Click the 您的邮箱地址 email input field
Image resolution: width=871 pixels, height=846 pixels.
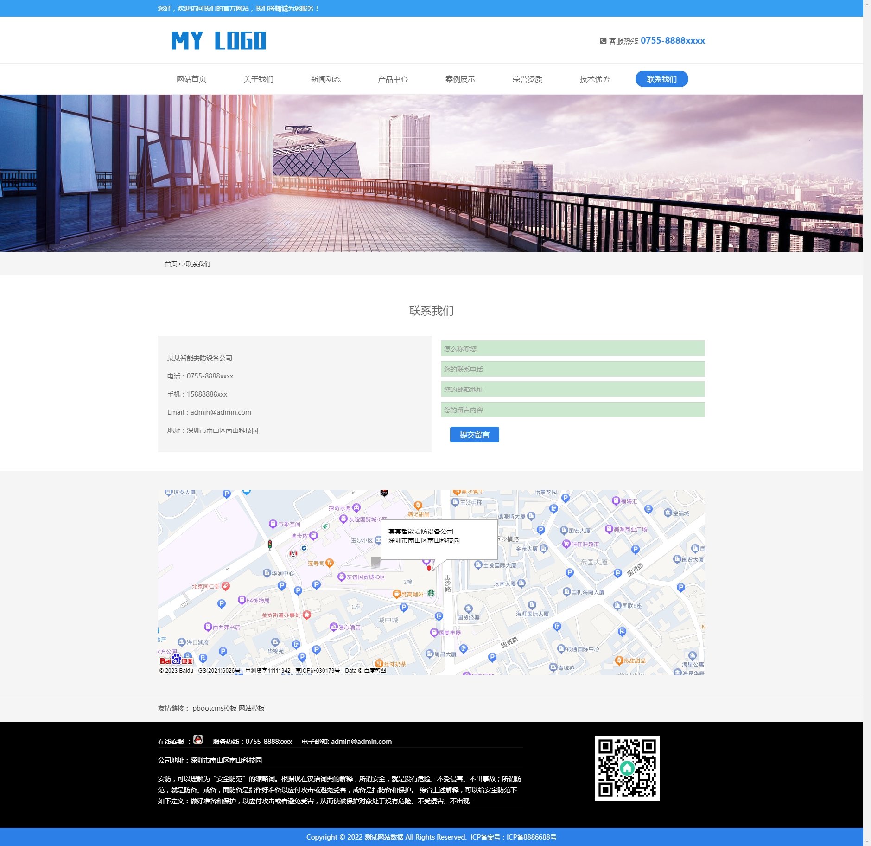[572, 390]
